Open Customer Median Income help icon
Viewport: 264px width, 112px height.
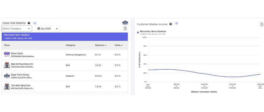click(170, 24)
